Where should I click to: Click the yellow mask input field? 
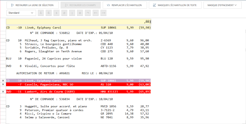78,22
